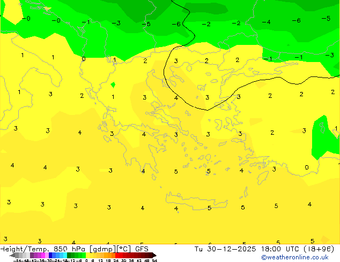Select the dark blue legend swatch
The image size is (340, 262).
tap(50, 256)
